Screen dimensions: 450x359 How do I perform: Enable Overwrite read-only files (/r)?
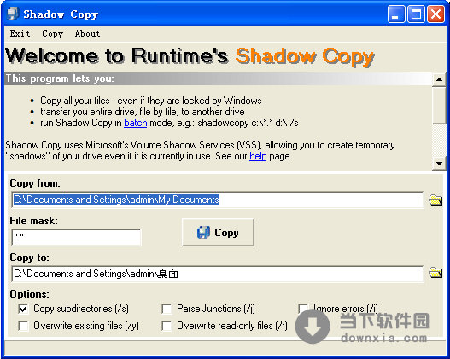click(167, 326)
